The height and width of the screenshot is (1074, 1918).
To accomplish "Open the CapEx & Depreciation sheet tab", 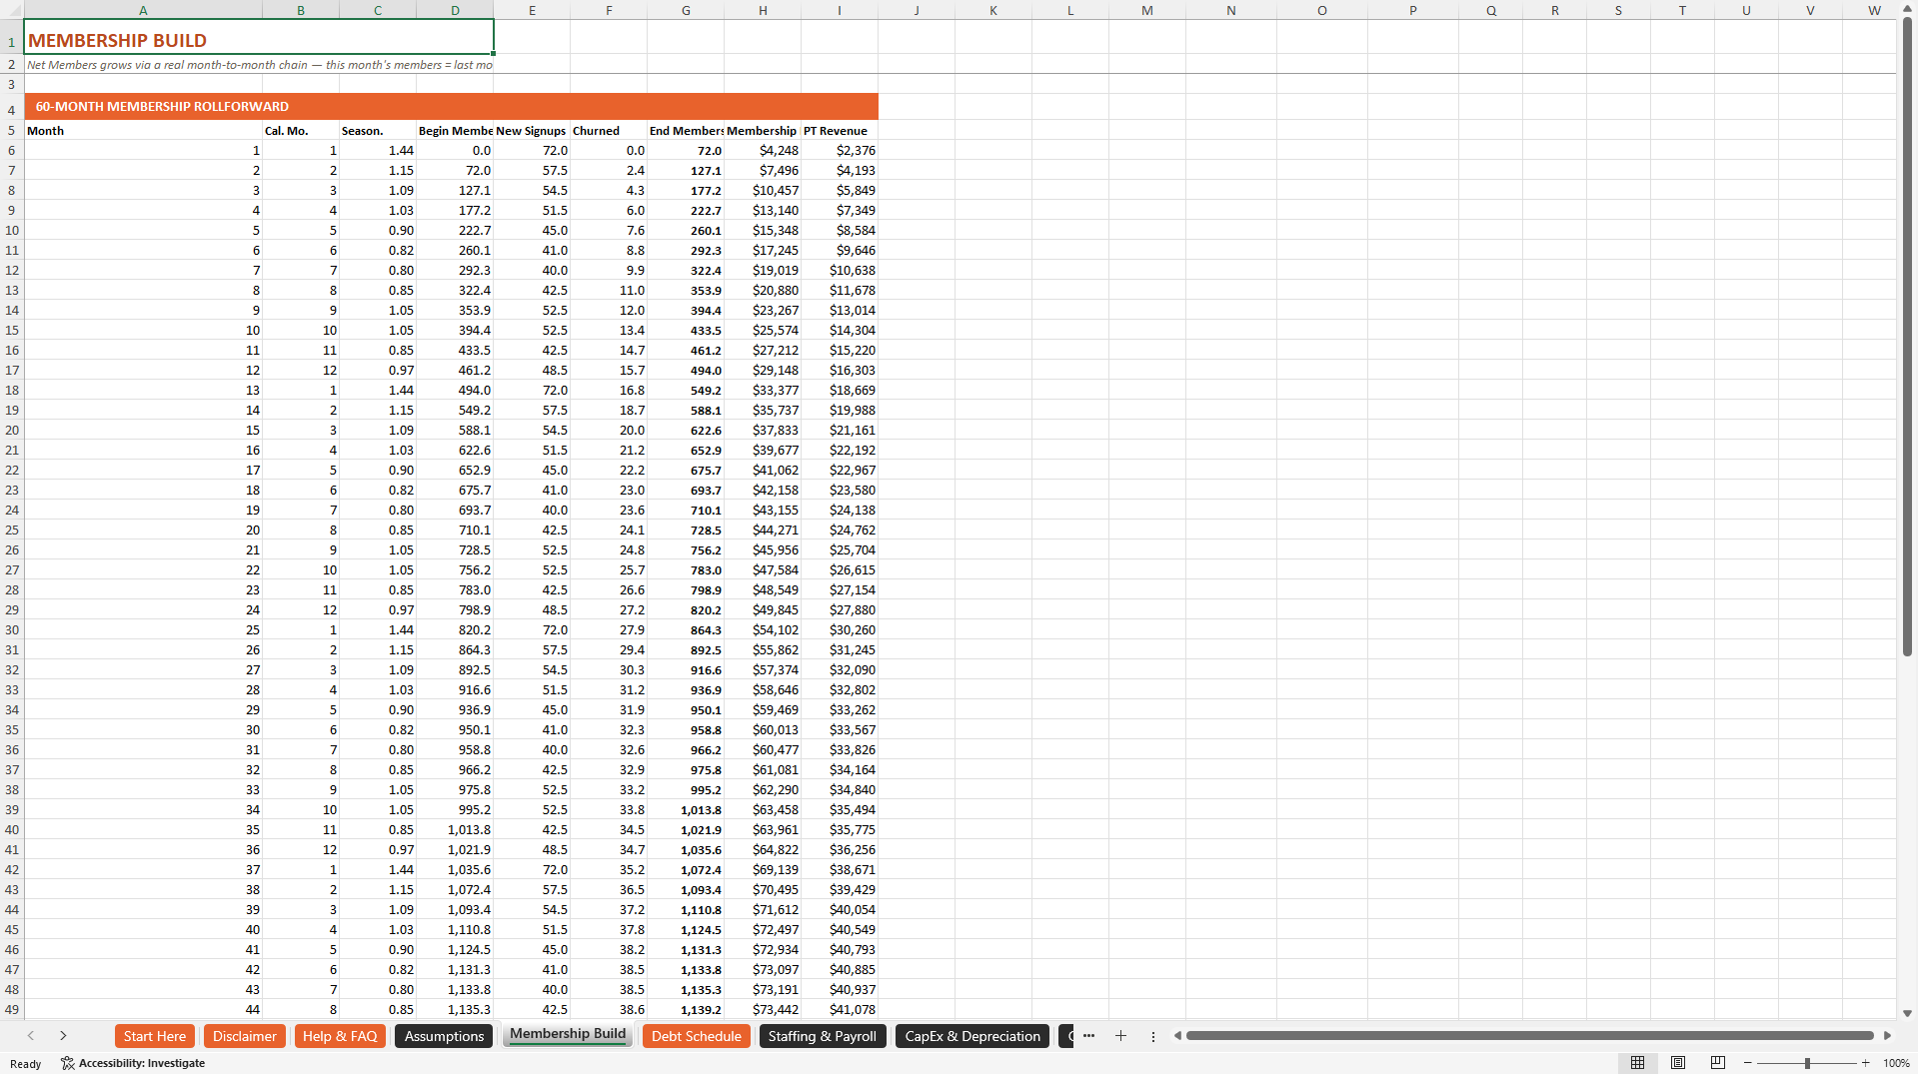I will tap(972, 1036).
